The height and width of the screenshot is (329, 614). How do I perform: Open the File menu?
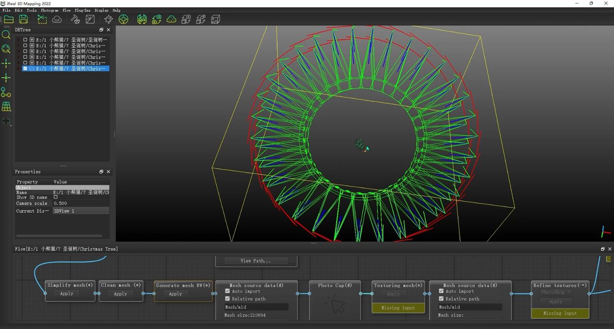7,10
